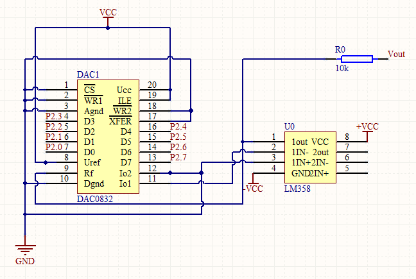Click the U0 designator label
Screen dimensions: 416x279
tap(289, 126)
